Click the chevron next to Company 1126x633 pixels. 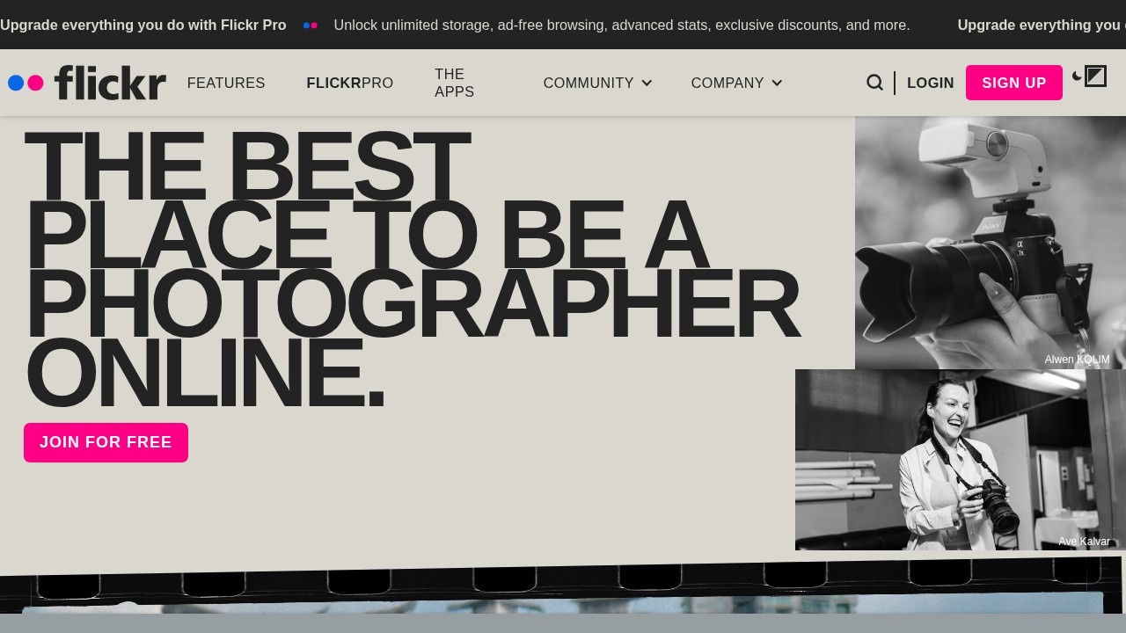tap(777, 83)
